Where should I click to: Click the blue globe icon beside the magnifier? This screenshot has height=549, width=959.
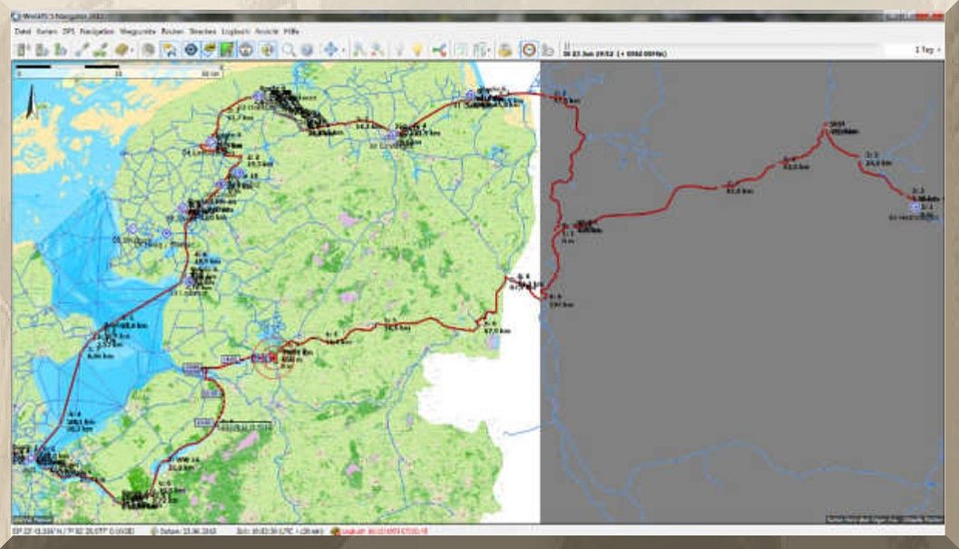click(308, 50)
